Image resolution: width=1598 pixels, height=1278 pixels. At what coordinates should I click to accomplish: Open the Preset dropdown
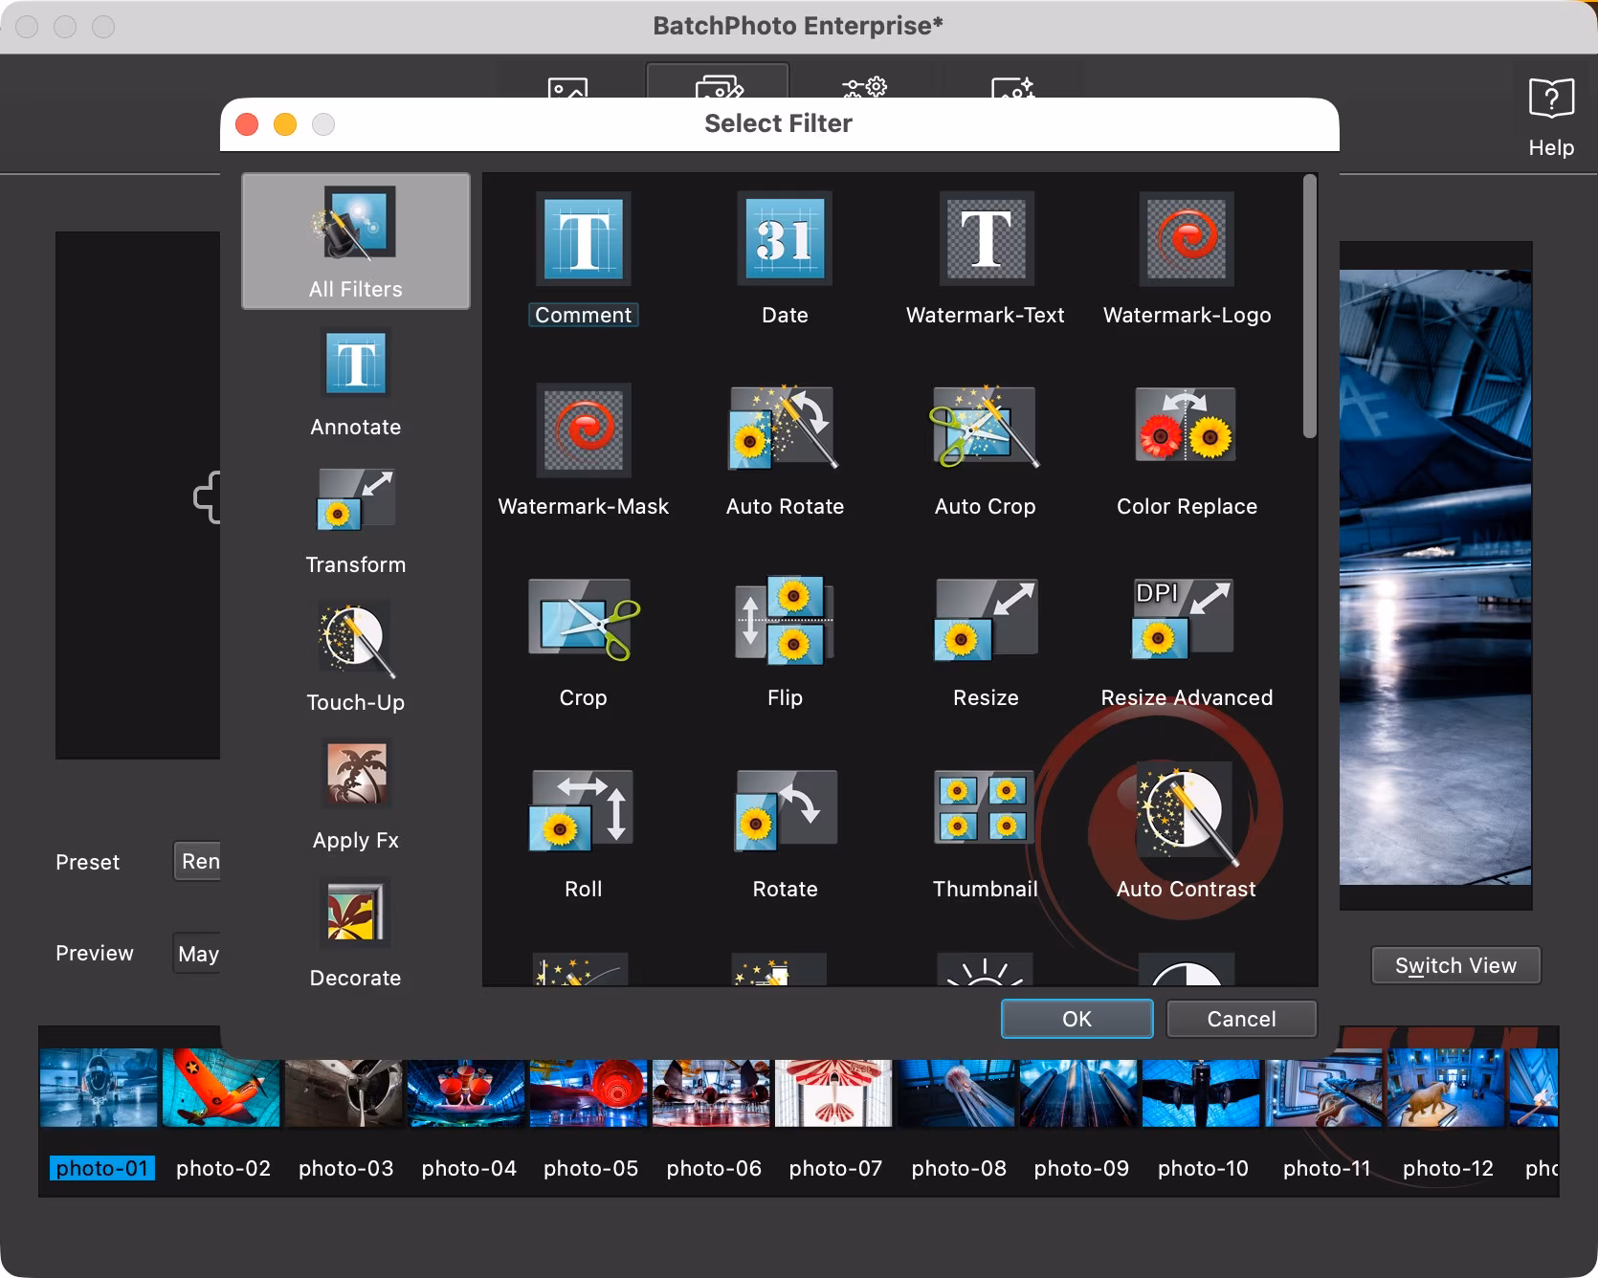click(x=197, y=861)
